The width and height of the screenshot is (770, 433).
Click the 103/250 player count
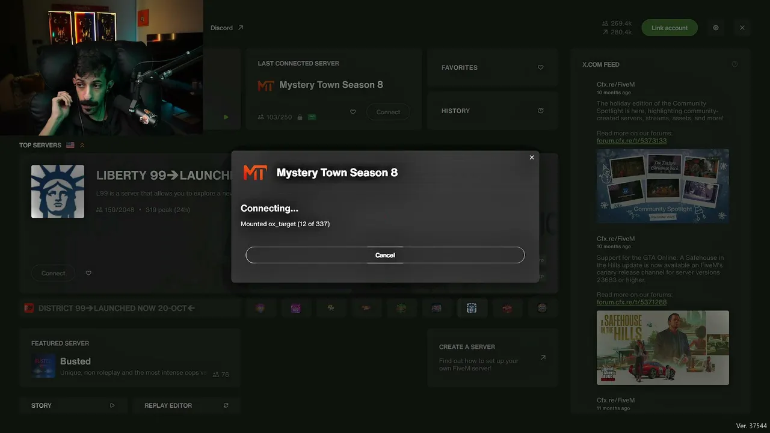pyautogui.click(x=275, y=117)
